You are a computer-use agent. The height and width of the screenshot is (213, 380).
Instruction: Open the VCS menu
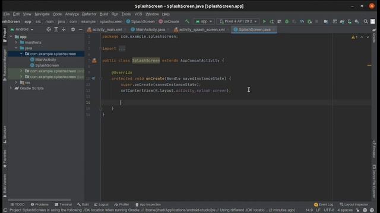[138, 14]
